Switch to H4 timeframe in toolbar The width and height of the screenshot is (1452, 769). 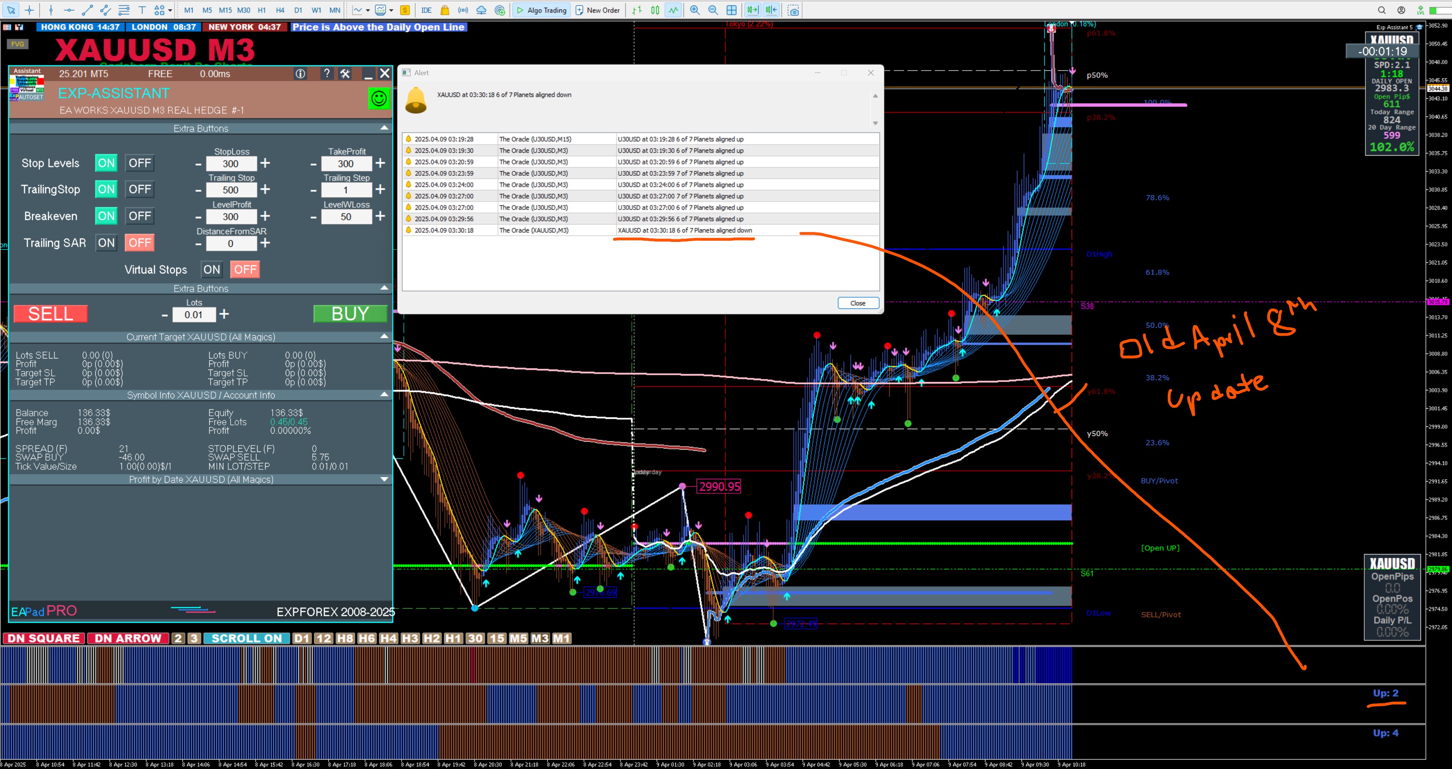click(280, 10)
